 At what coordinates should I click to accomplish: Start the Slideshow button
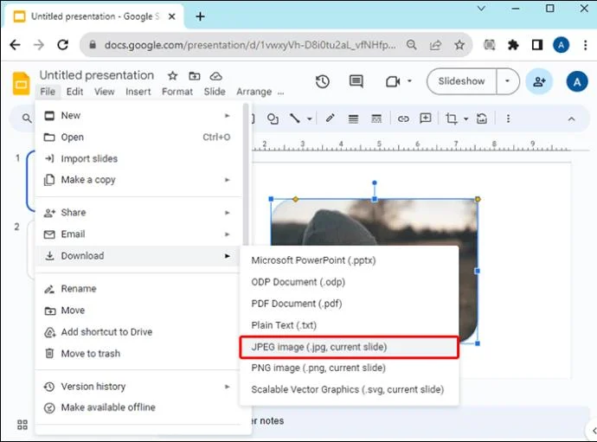[461, 81]
